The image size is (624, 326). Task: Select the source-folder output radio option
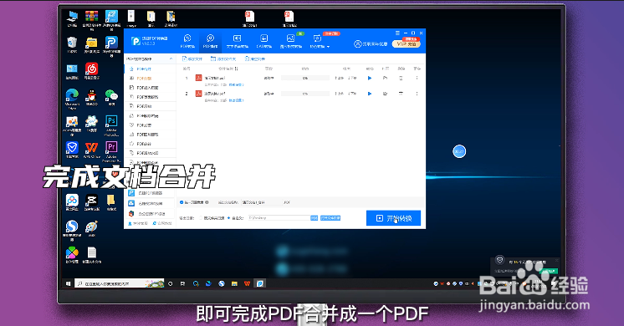201,218
